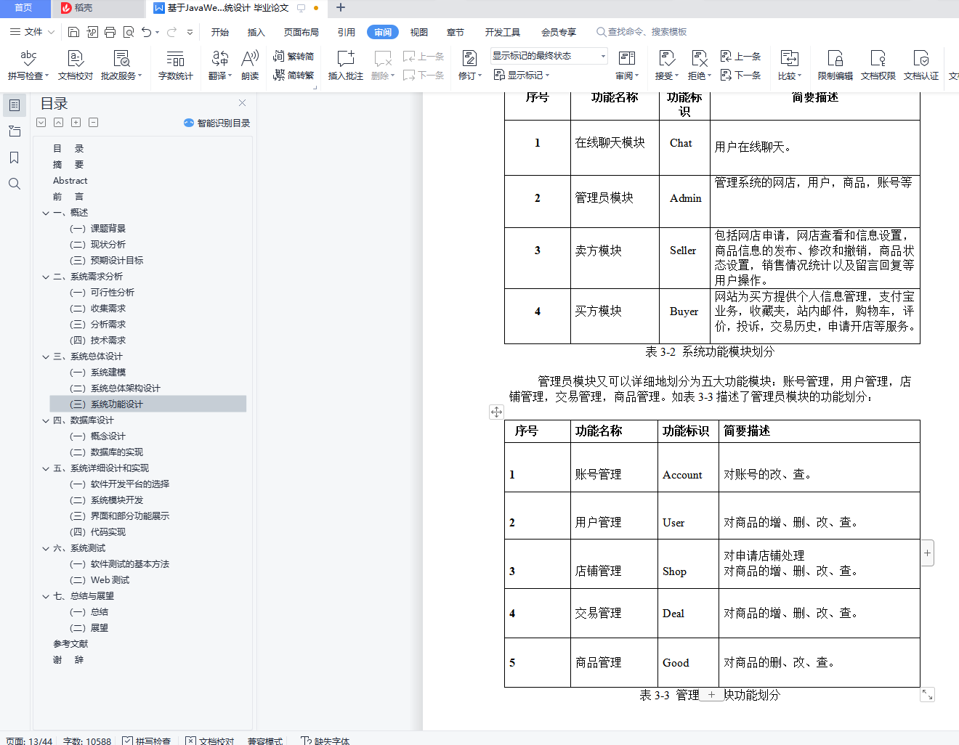Image resolution: width=959 pixels, height=745 pixels.
Task: Switch to the 引用 ribbon tab
Action: 347,32
